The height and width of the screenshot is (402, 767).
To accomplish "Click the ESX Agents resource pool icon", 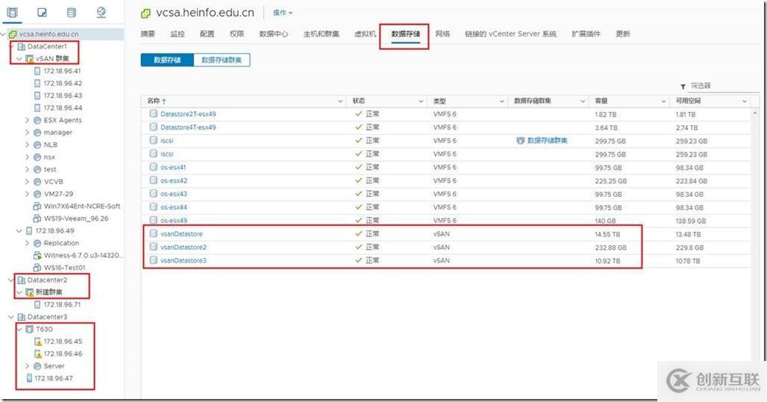I will (x=37, y=120).
